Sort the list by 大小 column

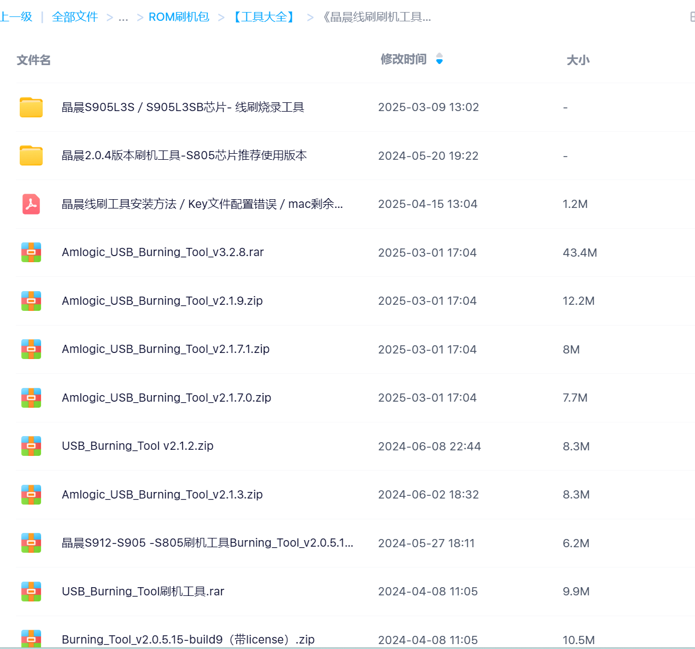(x=577, y=60)
